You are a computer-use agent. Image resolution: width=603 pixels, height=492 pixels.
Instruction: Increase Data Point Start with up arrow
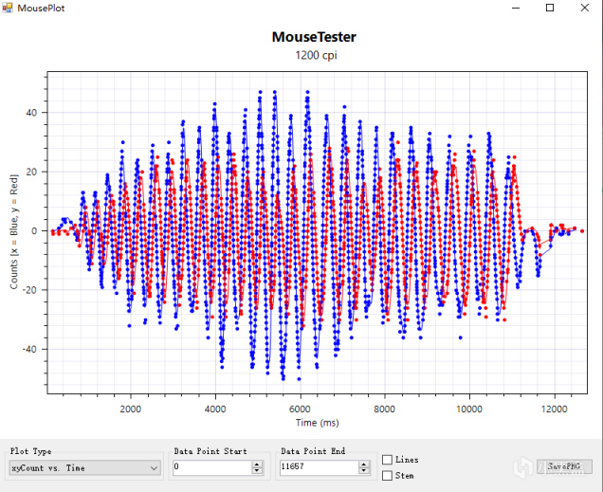coord(257,465)
